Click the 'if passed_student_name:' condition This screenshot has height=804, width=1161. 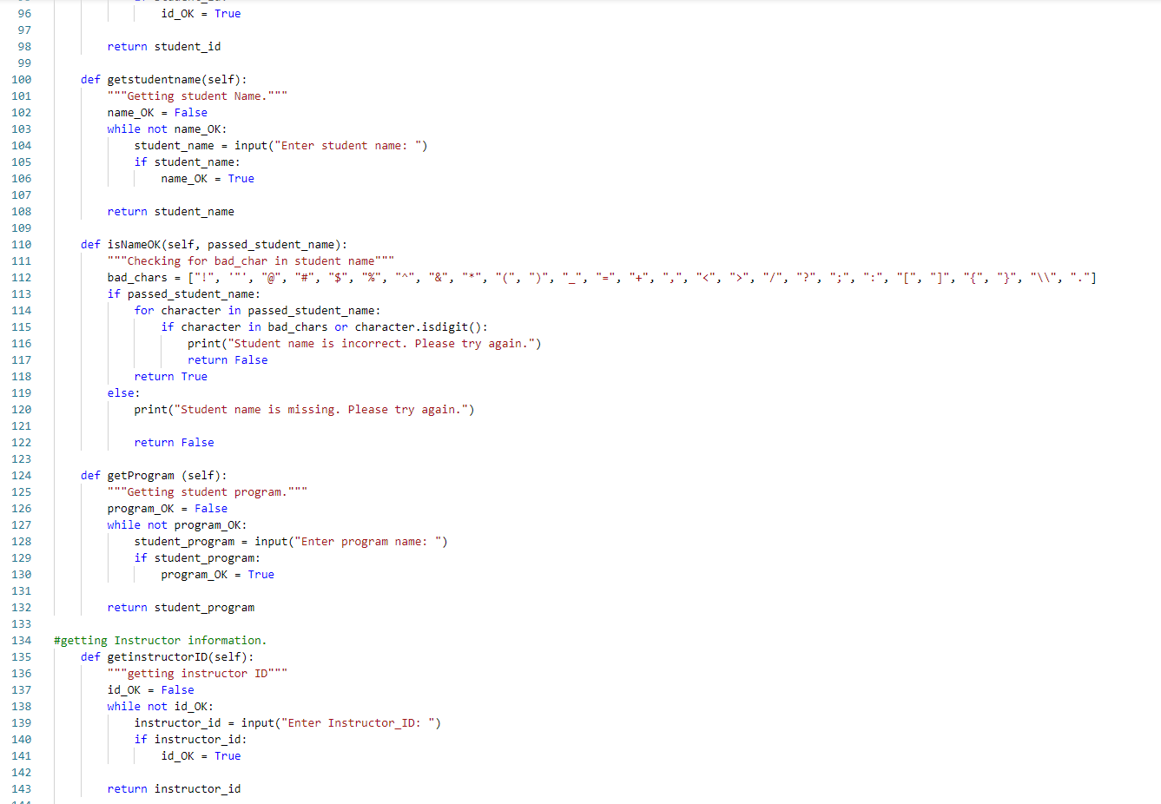coord(184,294)
